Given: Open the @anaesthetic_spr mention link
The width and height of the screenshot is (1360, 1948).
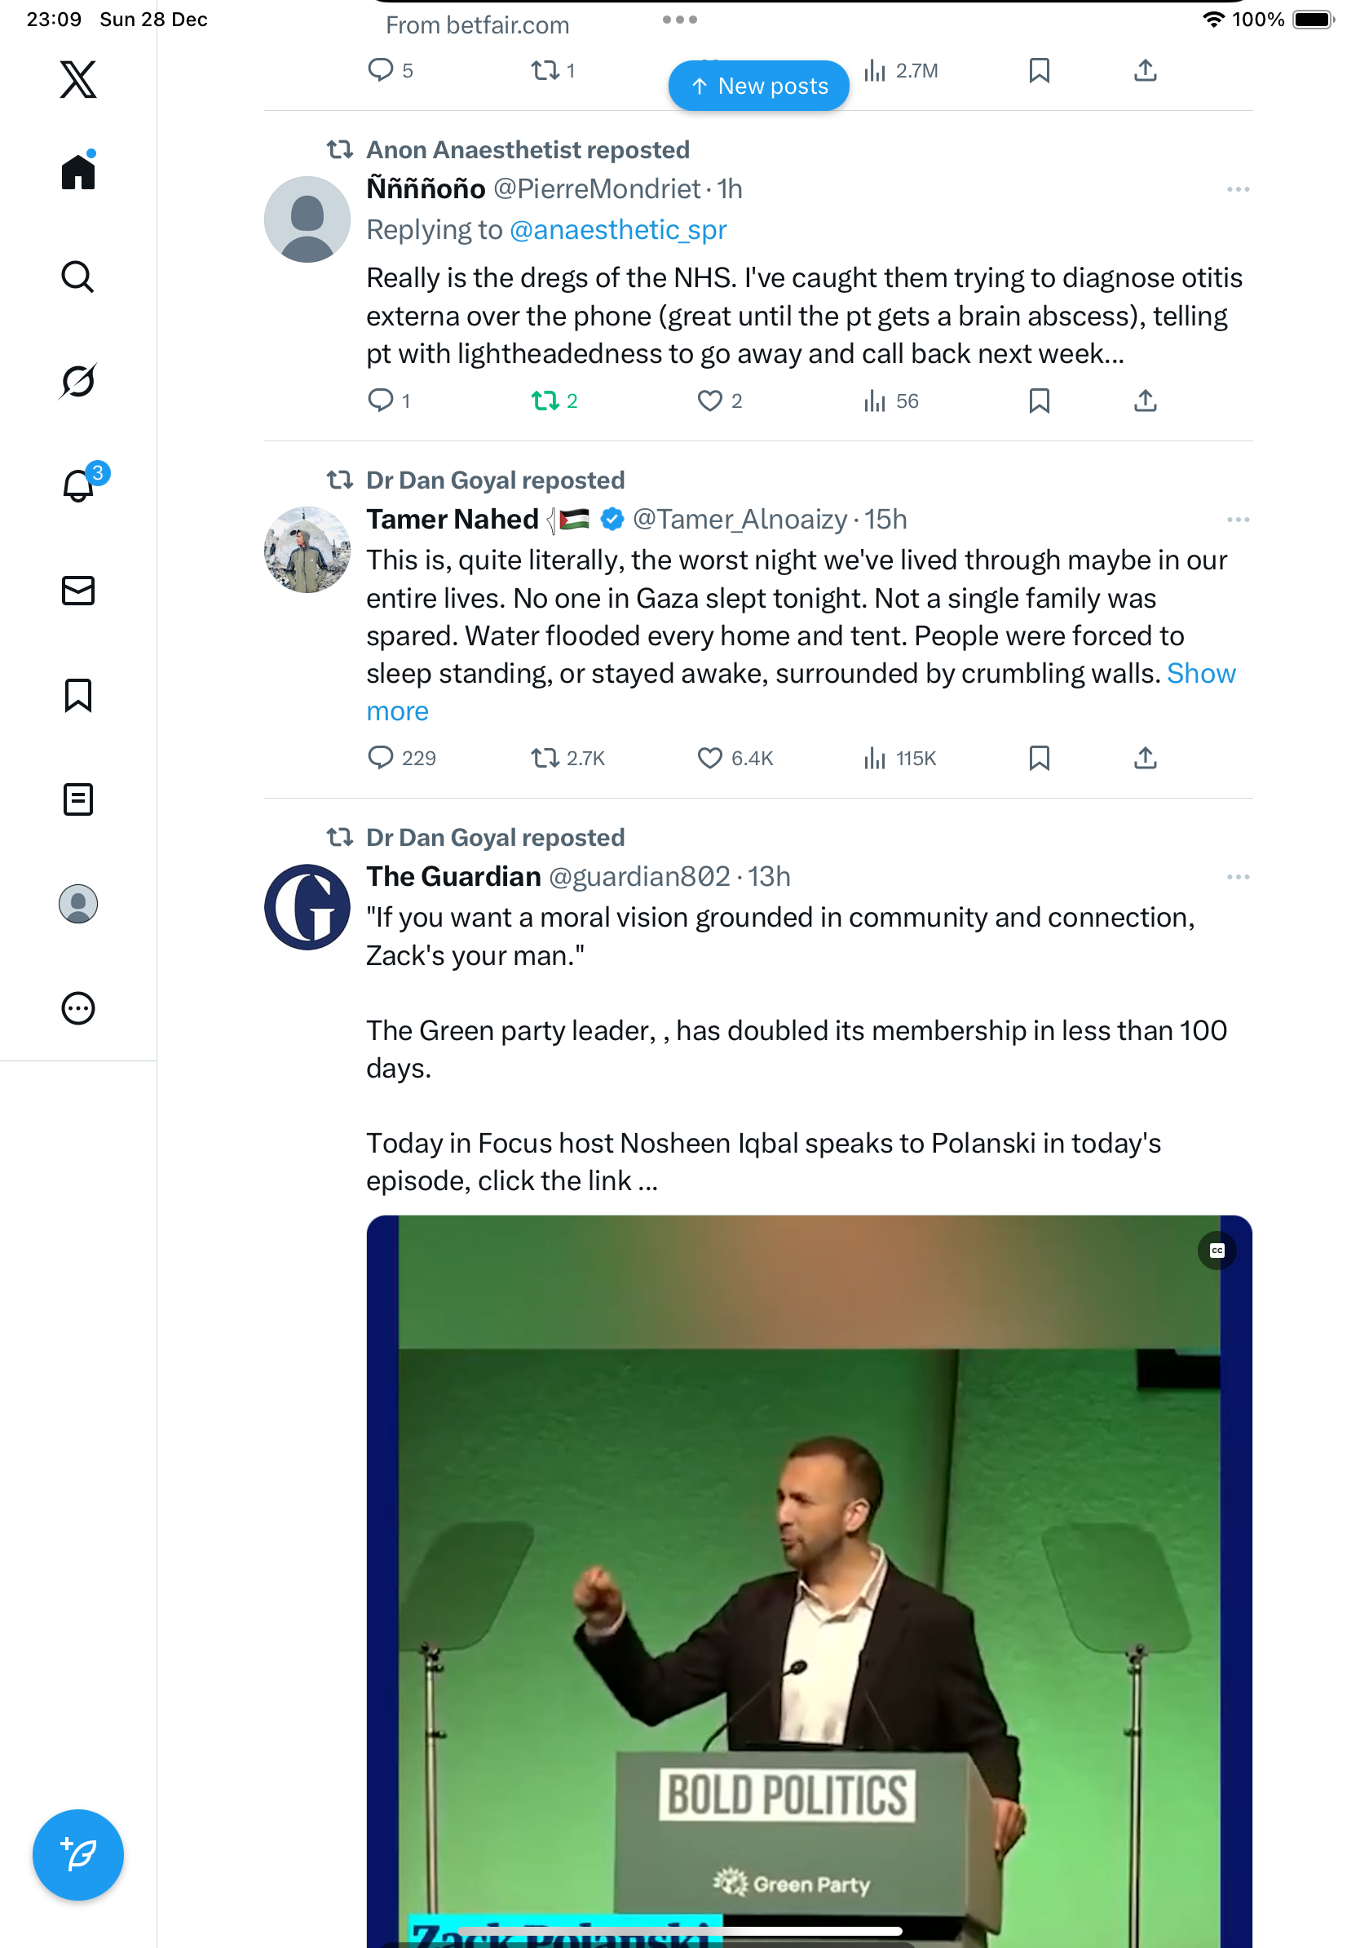Looking at the screenshot, I should click(618, 230).
